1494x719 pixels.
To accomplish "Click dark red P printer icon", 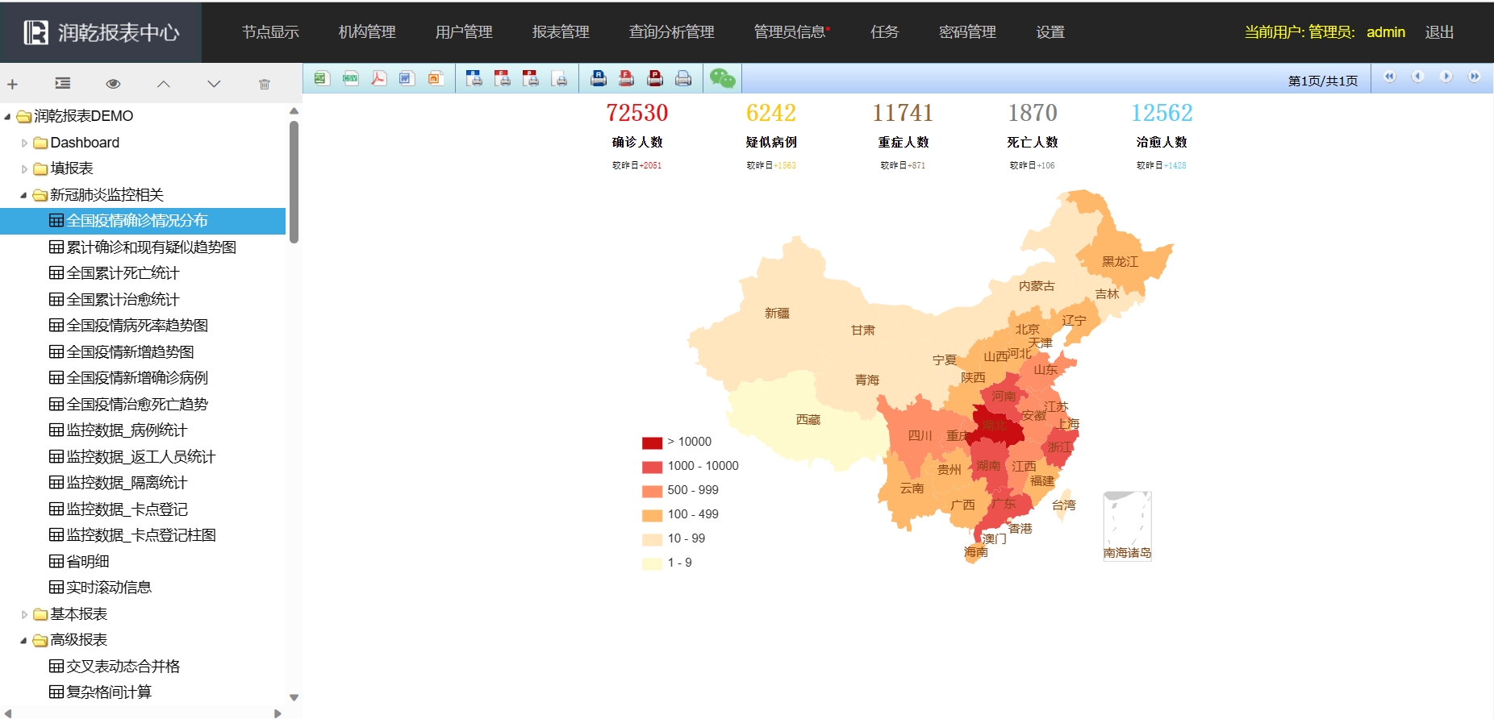I will click(x=655, y=78).
